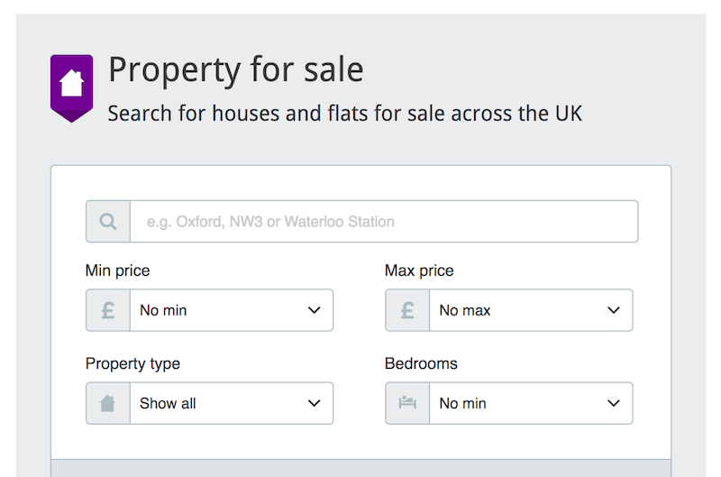
Task: Click the 'Property type' field label
Action: [132, 363]
